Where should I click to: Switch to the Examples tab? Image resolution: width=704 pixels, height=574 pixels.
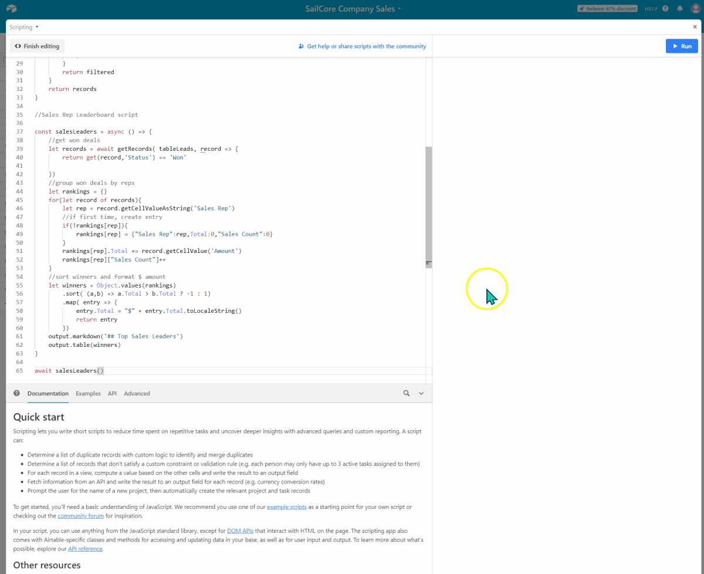(88, 393)
